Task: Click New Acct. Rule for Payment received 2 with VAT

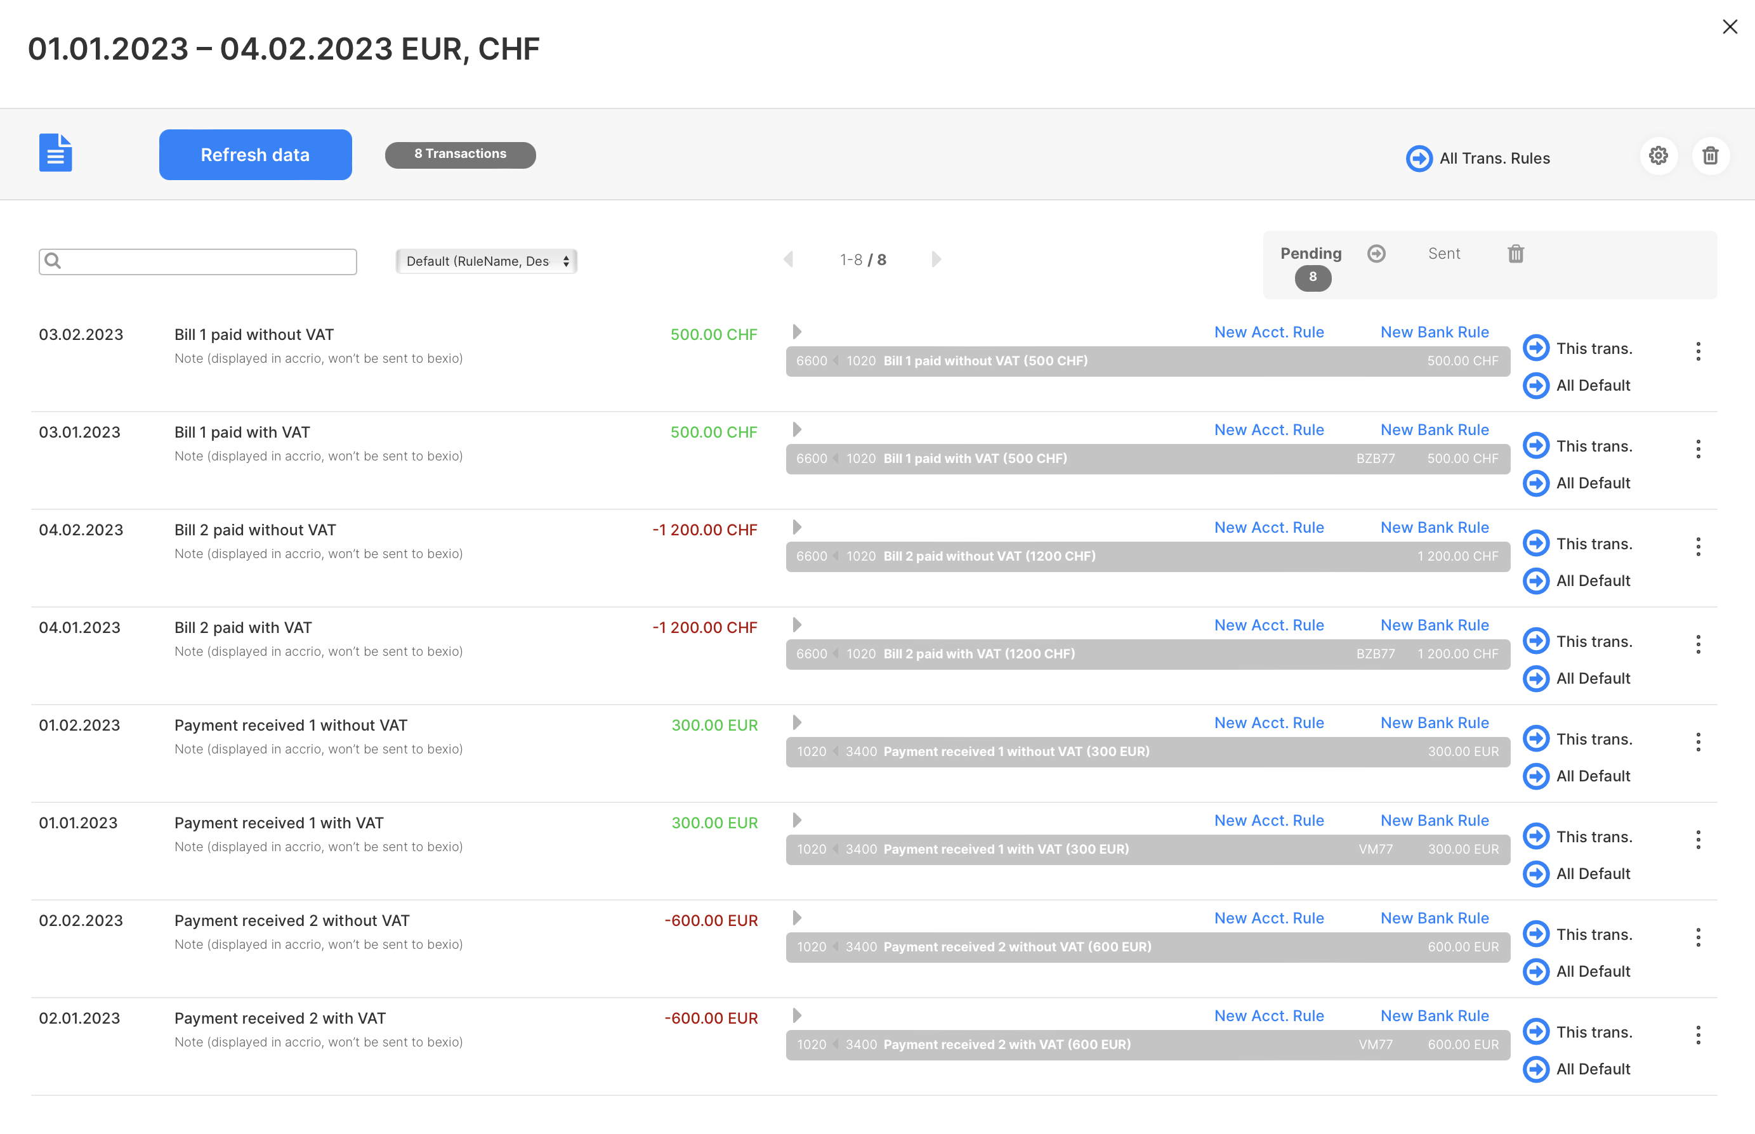Action: [1268, 1016]
